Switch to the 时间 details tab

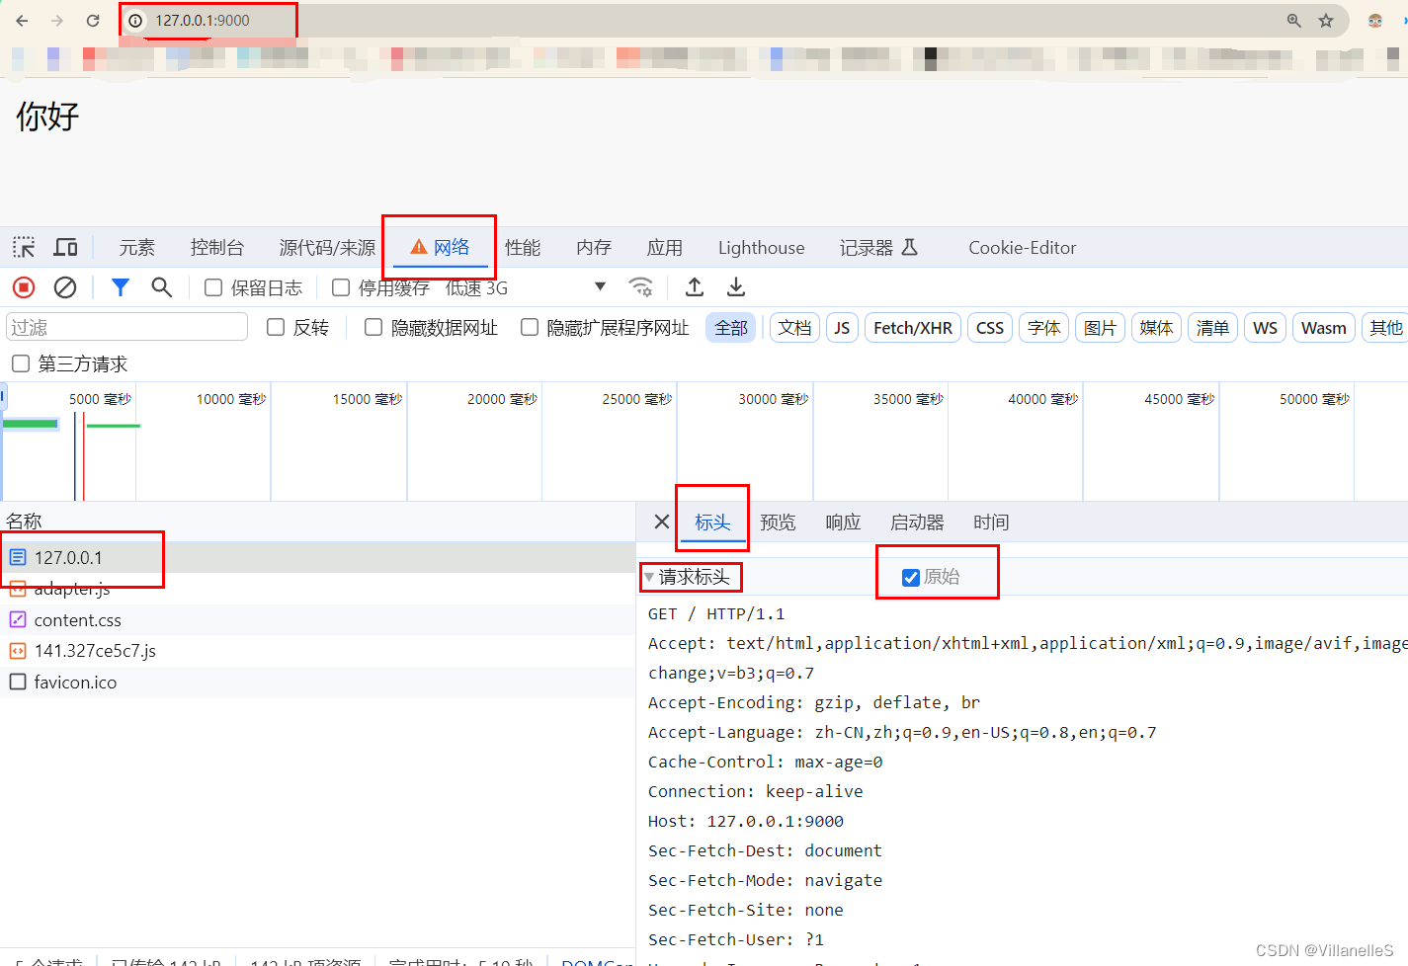pos(991,522)
